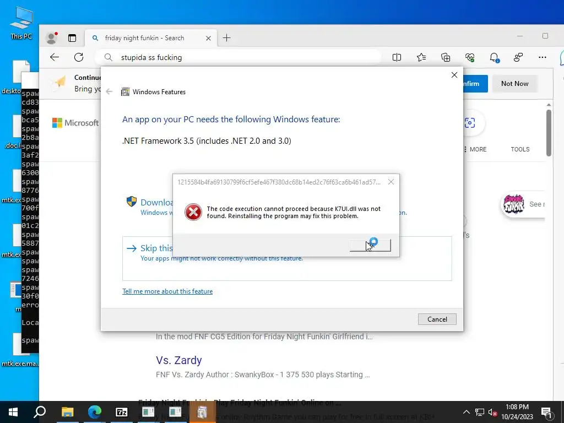The height and width of the screenshot is (423, 564).
Task: Toggle Edge split screen icon
Action: tap(397, 57)
